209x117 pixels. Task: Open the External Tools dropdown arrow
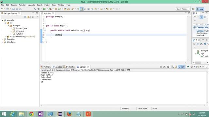pyautogui.click(x=53, y=9)
